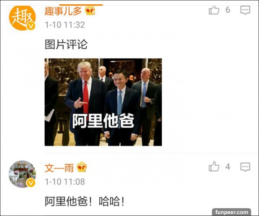Tap the crown badge beside 趣事儿多
Viewport: 259px width, 216px height.
click(90, 10)
